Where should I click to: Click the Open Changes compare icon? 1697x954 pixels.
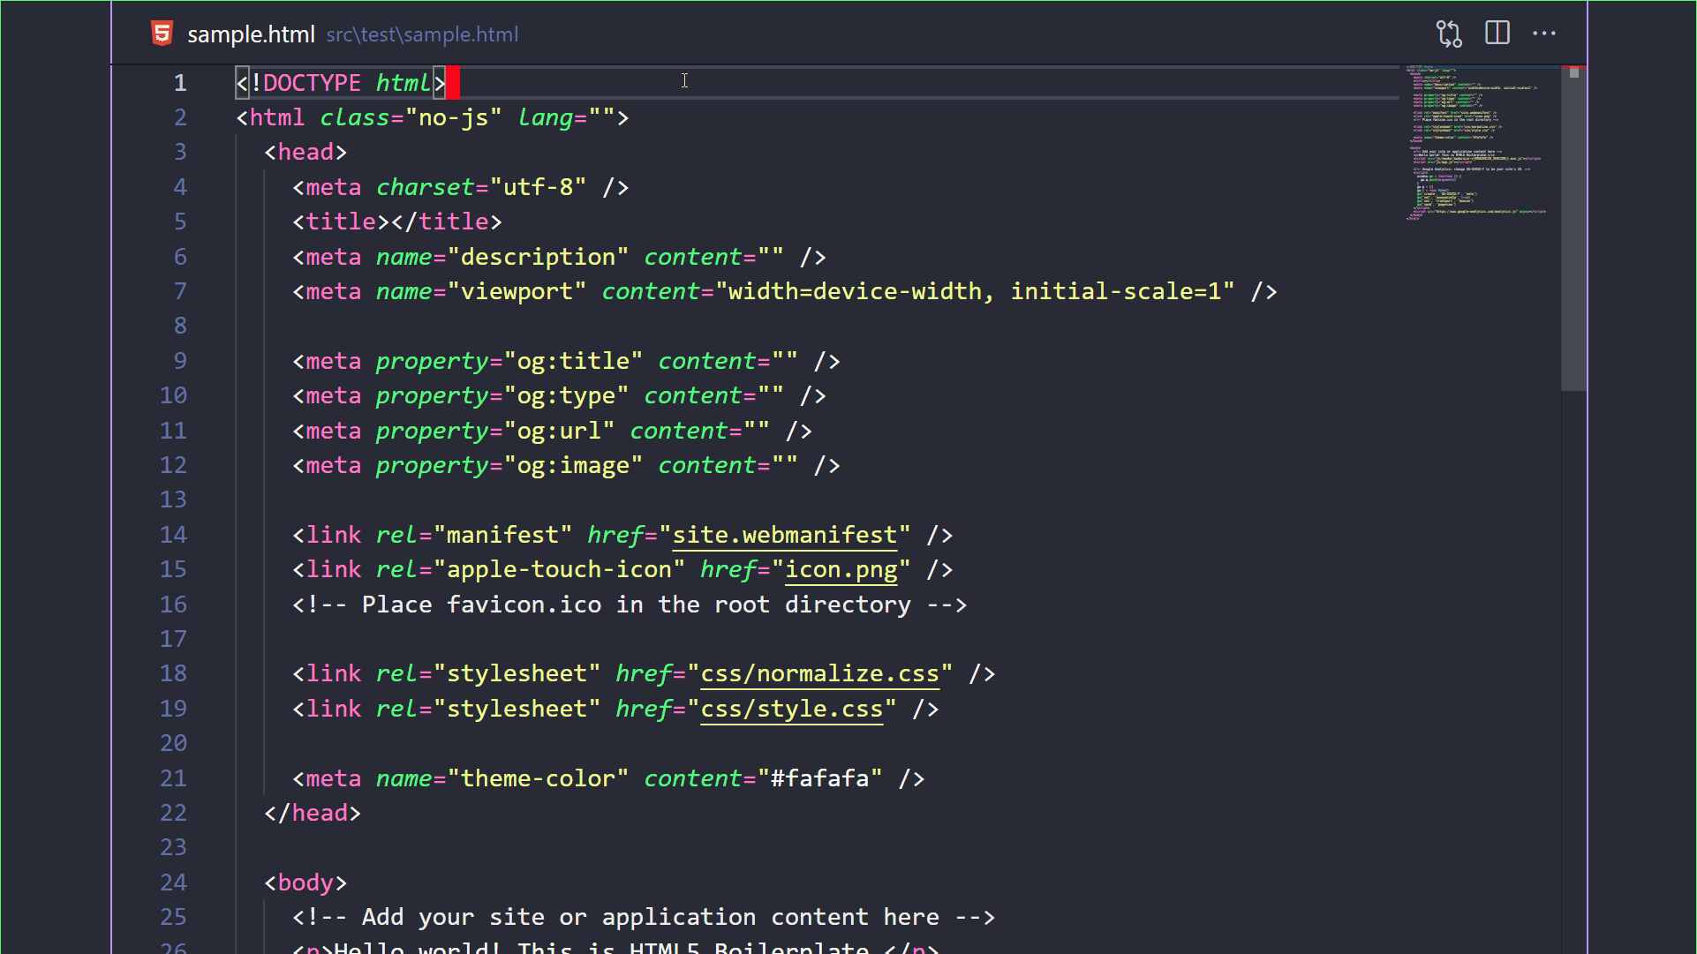tap(1449, 34)
